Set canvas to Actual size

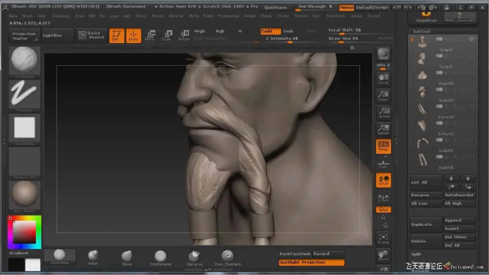click(383, 112)
